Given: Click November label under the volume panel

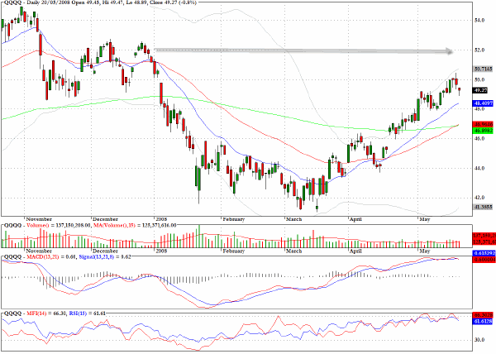Looking at the screenshot, I should tap(39, 251).
